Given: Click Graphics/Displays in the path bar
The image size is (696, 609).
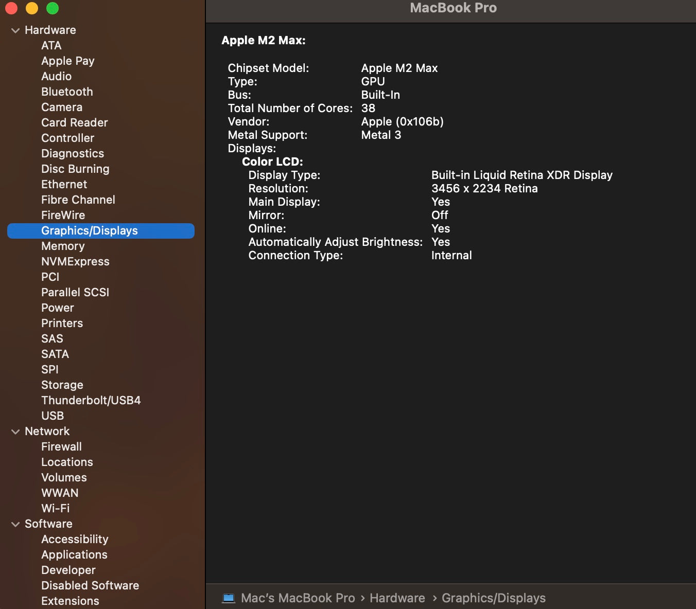Looking at the screenshot, I should [493, 598].
